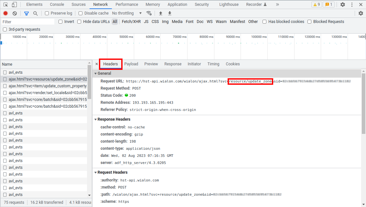Import HAR file upload arrow
The image size is (366, 207).
tap(161, 13)
